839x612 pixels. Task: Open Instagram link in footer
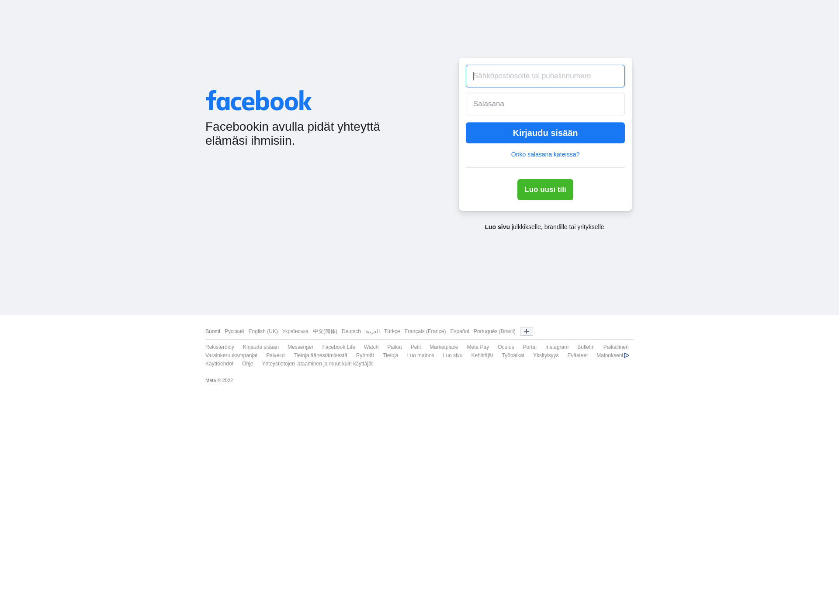click(556, 347)
